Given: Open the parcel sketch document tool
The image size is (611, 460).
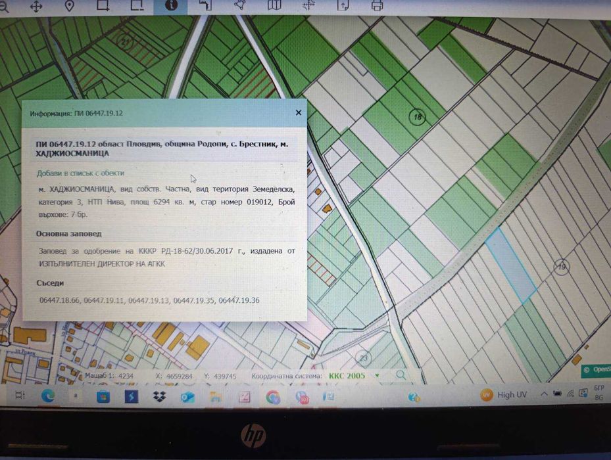Looking at the screenshot, I should pos(206,5).
